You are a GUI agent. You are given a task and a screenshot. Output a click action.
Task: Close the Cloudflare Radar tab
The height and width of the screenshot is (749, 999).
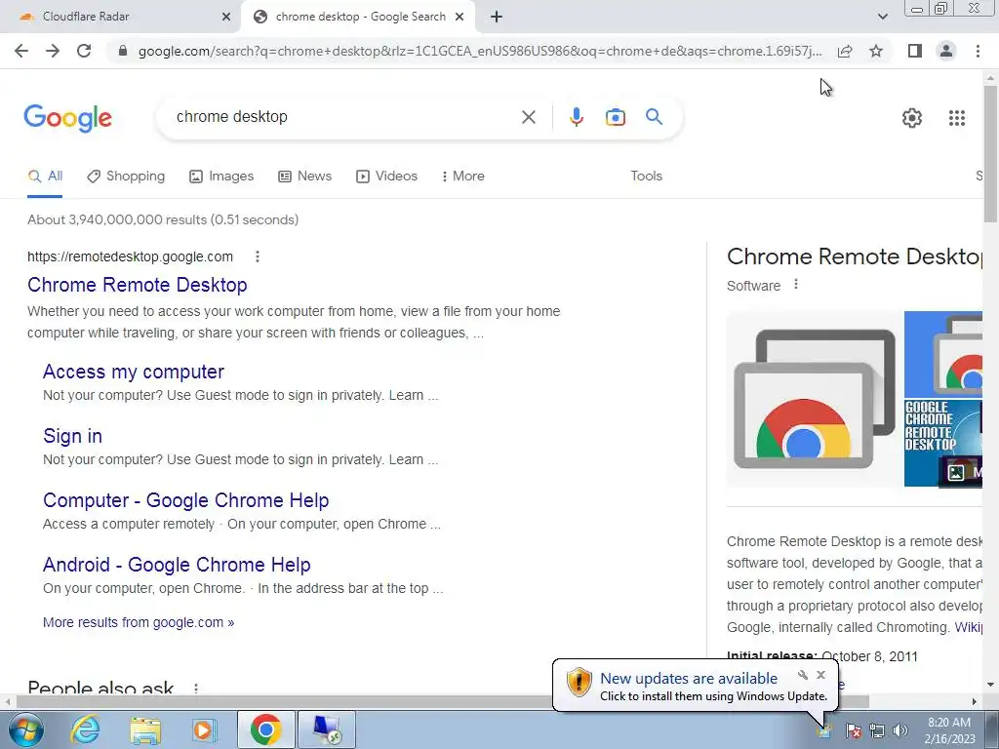click(x=226, y=18)
